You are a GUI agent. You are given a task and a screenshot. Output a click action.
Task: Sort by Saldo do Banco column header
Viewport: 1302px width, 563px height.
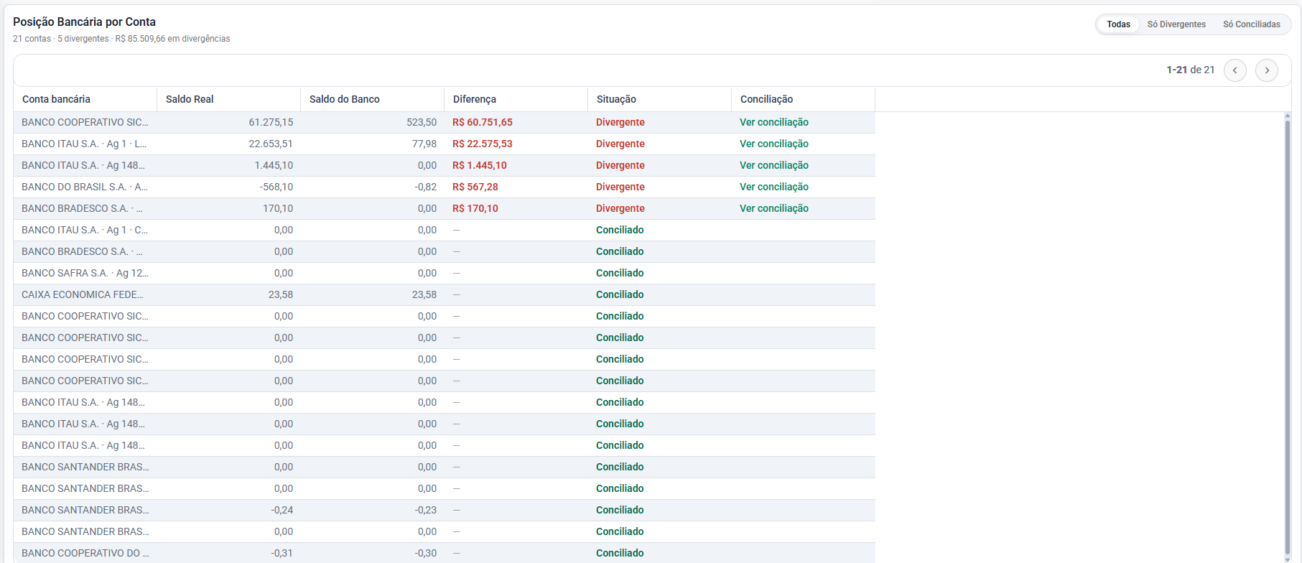372,99
